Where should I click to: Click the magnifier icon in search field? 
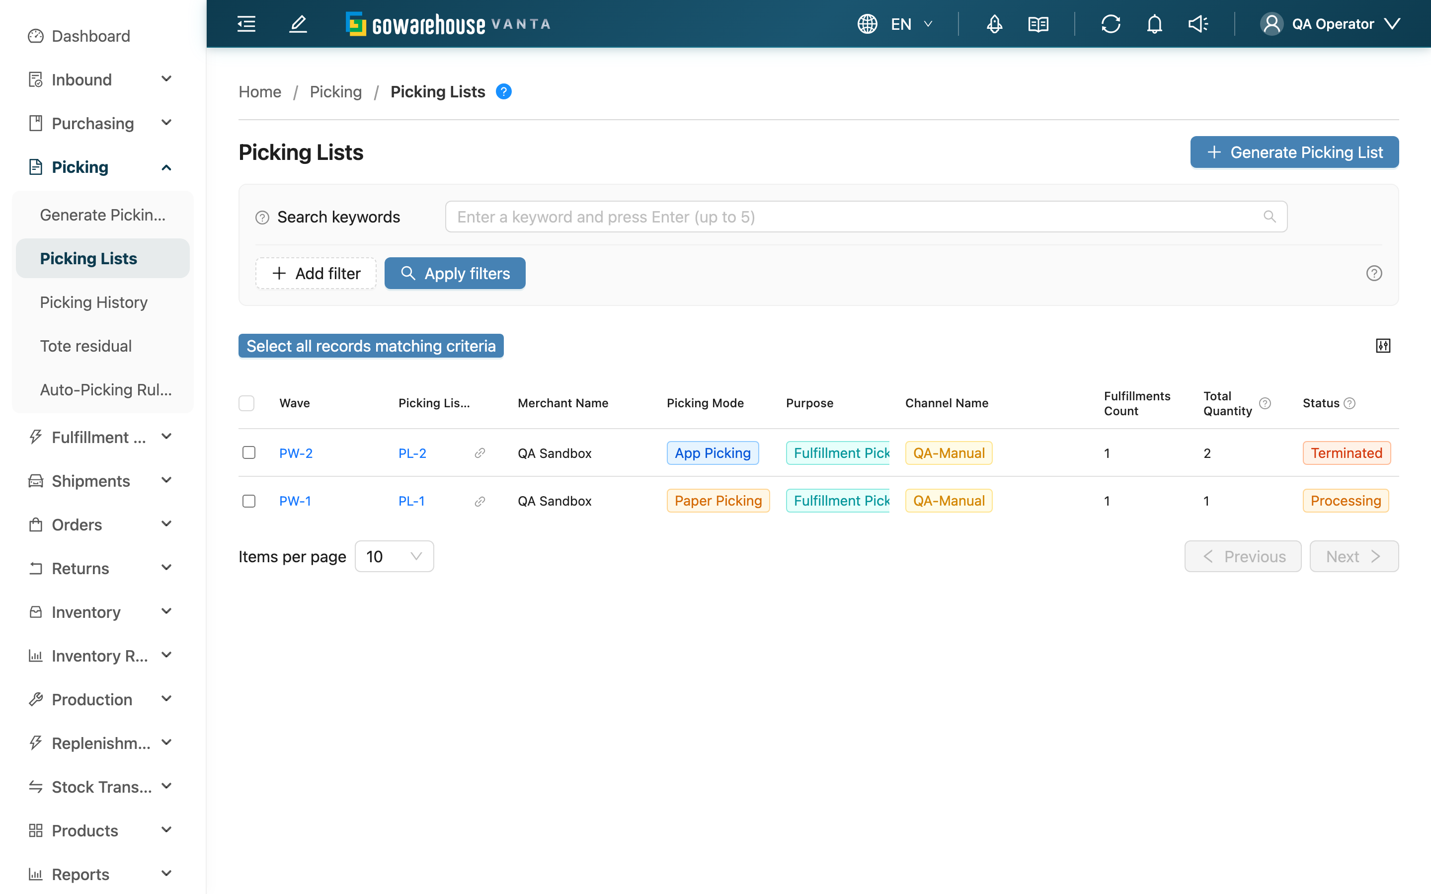(1270, 217)
